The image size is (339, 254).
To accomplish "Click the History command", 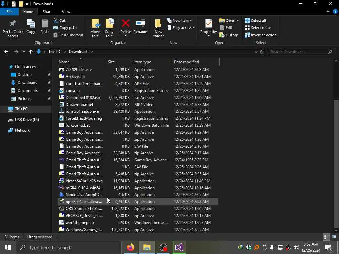I will [x=229, y=35].
